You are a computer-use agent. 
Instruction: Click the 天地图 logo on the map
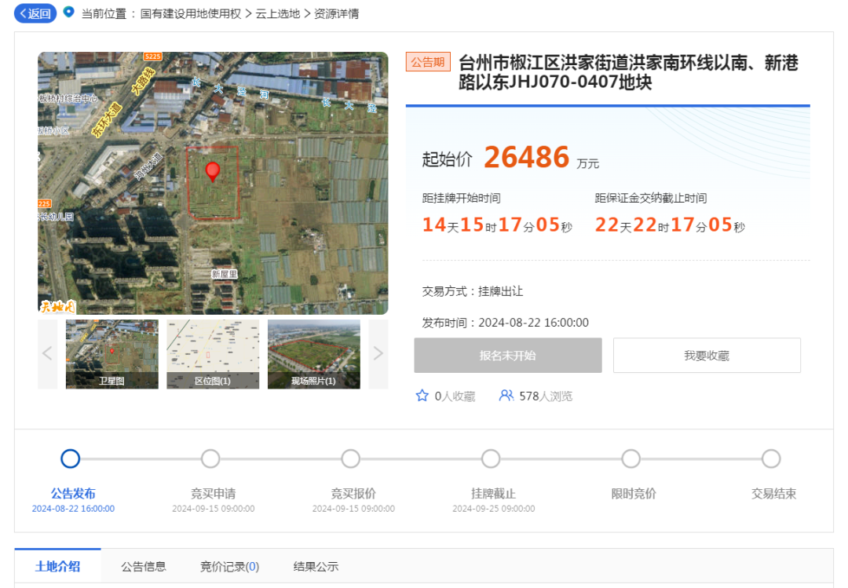click(57, 307)
